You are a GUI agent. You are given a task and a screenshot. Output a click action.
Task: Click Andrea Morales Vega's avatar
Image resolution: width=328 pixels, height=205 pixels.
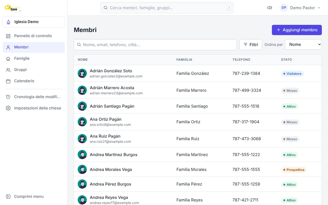[82, 169]
